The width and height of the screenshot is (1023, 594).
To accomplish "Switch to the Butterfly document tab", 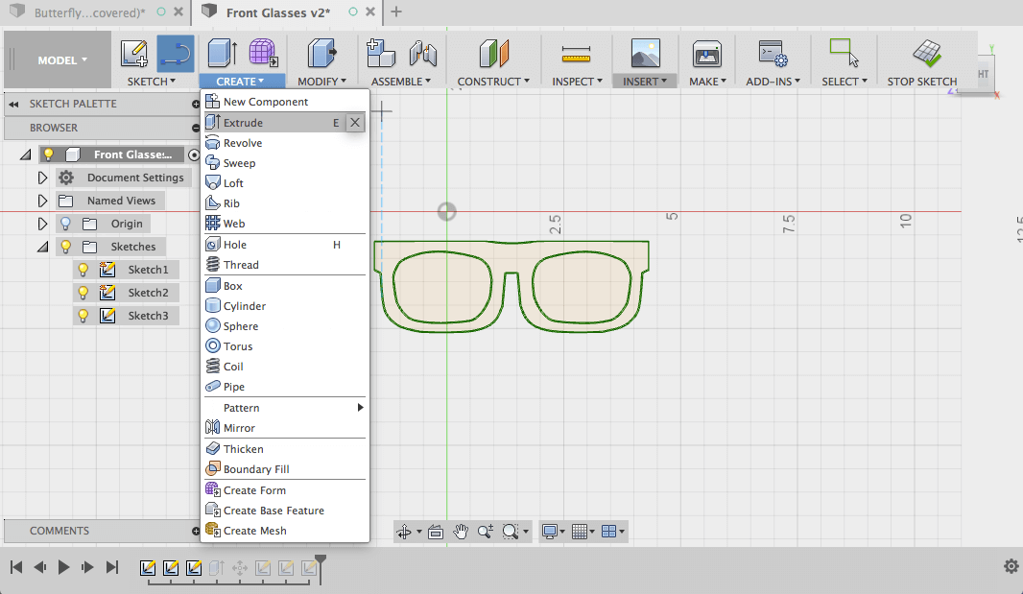I will [x=88, y=12].
